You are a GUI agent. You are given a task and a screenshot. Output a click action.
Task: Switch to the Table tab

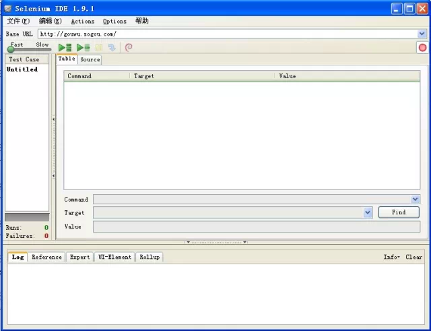[x=67, y=59]
